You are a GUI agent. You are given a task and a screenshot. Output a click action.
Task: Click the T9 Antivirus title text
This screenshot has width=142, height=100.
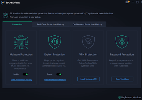[x=13, y=2]
